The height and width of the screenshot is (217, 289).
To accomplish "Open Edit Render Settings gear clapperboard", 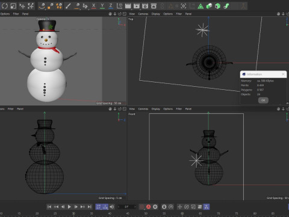I will (x=145, y=6).
